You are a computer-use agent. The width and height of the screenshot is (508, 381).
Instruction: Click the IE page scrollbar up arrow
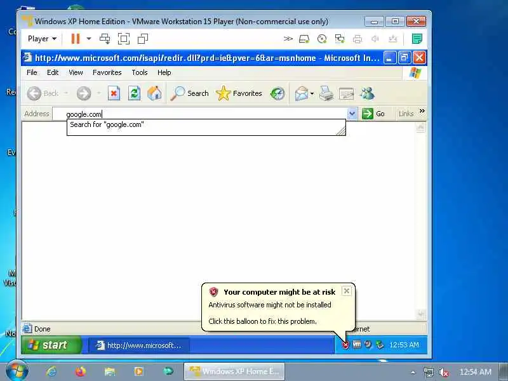click(x=420, y=128)
